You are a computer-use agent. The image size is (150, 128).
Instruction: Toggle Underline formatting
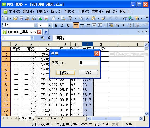(x=68, y=25)
